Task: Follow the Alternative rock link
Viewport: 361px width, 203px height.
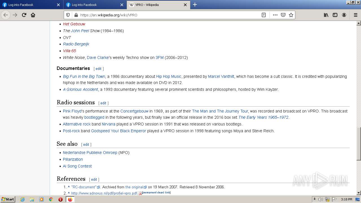Action: click(77, 124)
